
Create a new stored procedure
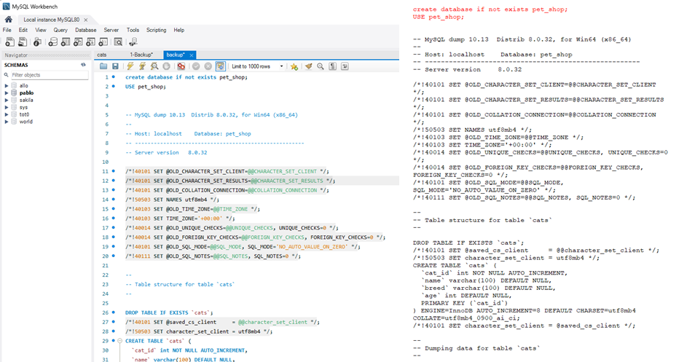tap(90, 42)
